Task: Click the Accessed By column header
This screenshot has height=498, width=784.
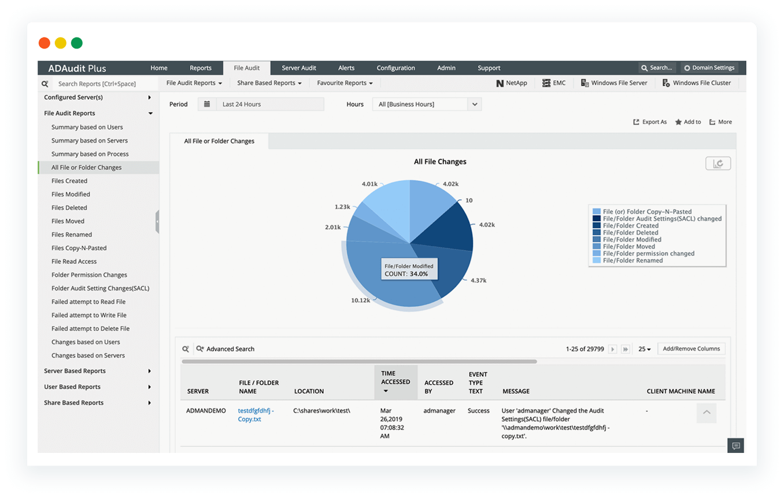Action: 439,387
